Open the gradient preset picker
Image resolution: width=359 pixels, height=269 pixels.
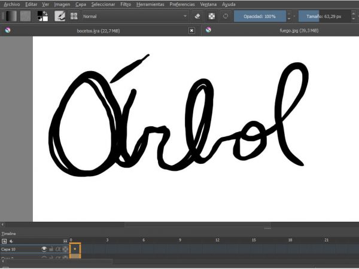(x=11, y=16)
